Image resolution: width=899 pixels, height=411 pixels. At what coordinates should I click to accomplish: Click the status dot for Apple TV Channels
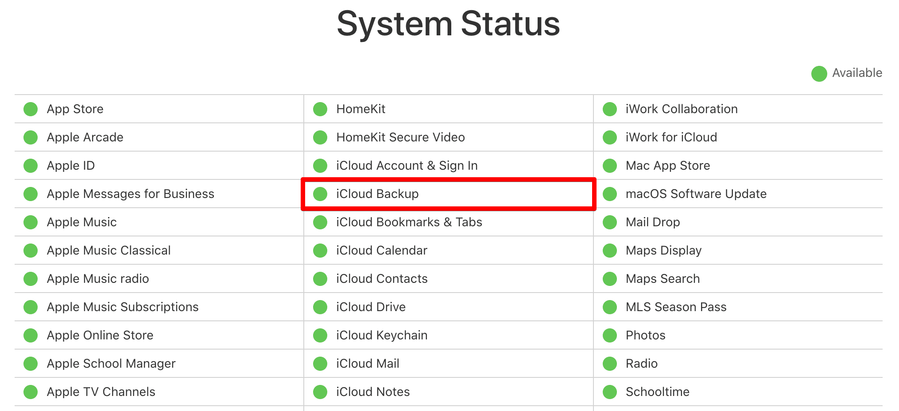point(31,392)
